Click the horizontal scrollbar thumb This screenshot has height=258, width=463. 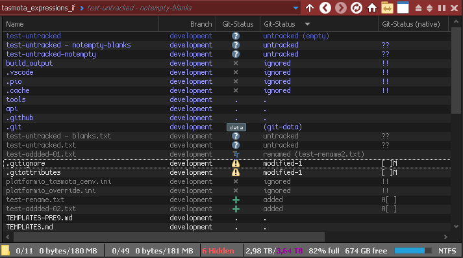click(169, 237)
